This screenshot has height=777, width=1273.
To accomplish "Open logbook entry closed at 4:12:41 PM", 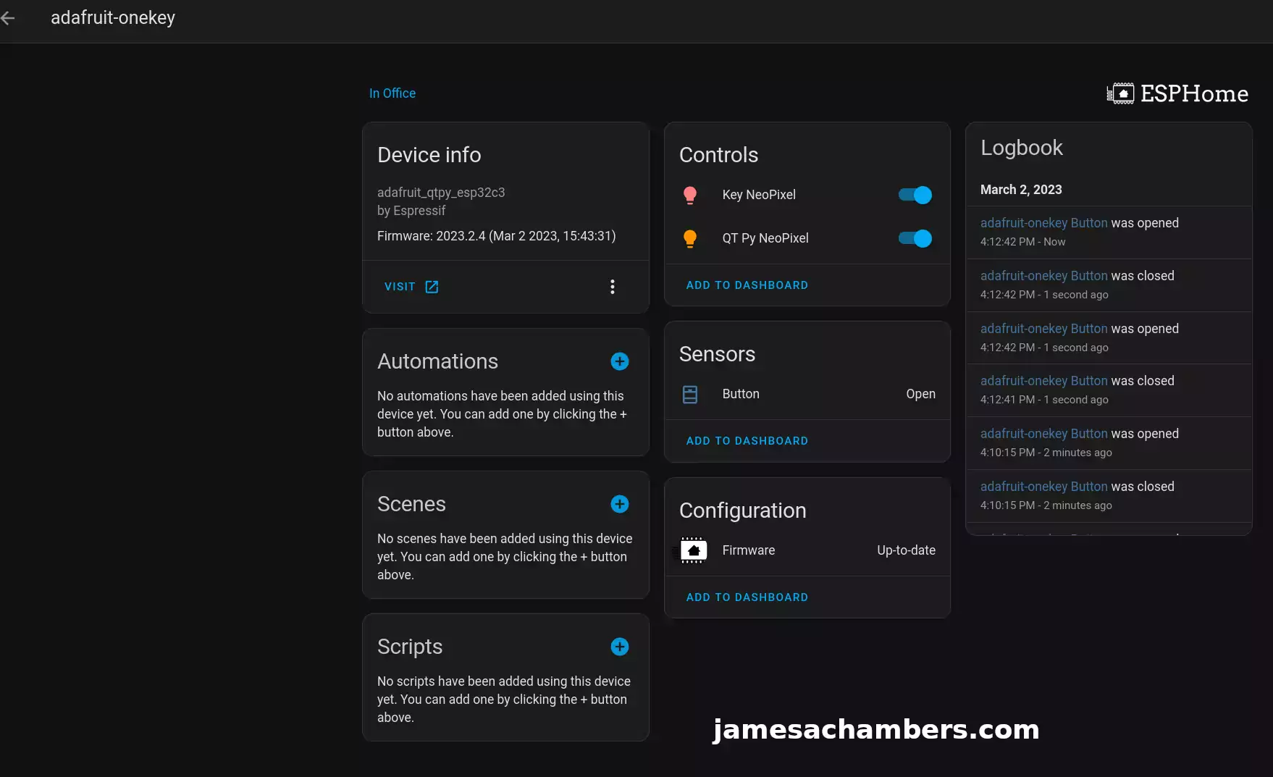I will tap(1109, 390).
